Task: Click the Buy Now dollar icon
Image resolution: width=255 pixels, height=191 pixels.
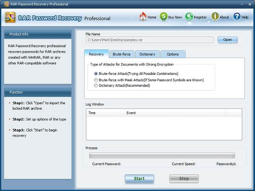Action: coord(164,17)
